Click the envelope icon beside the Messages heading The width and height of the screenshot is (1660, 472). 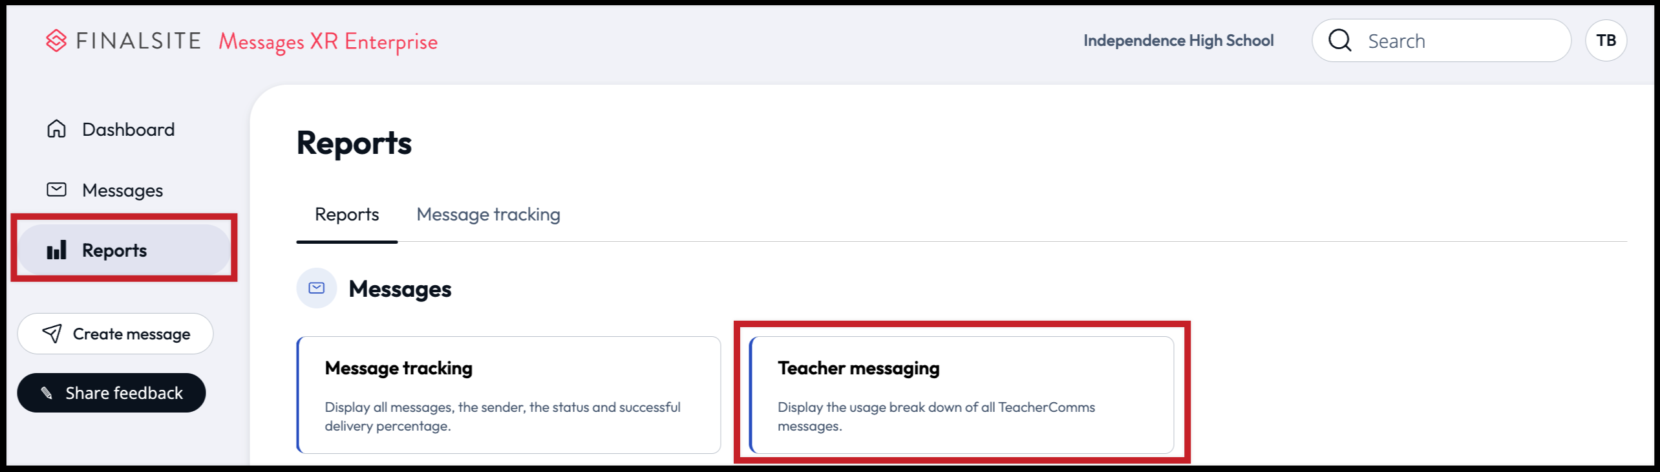(316, 288)
